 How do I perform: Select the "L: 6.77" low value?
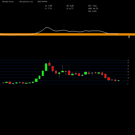point(70,9)
